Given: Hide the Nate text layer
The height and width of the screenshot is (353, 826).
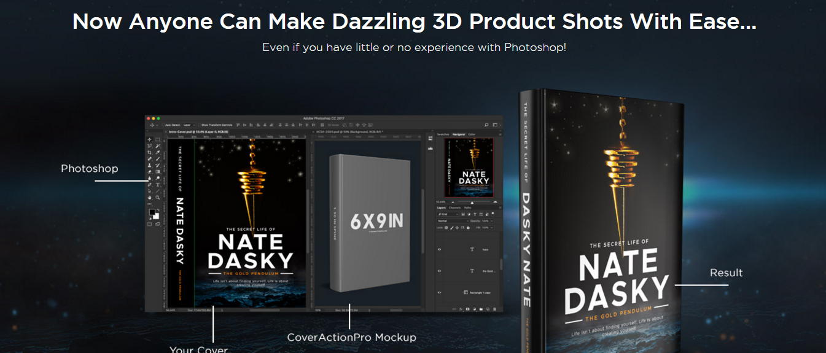Looking at the screenshot, I should [x=440, y=249].
